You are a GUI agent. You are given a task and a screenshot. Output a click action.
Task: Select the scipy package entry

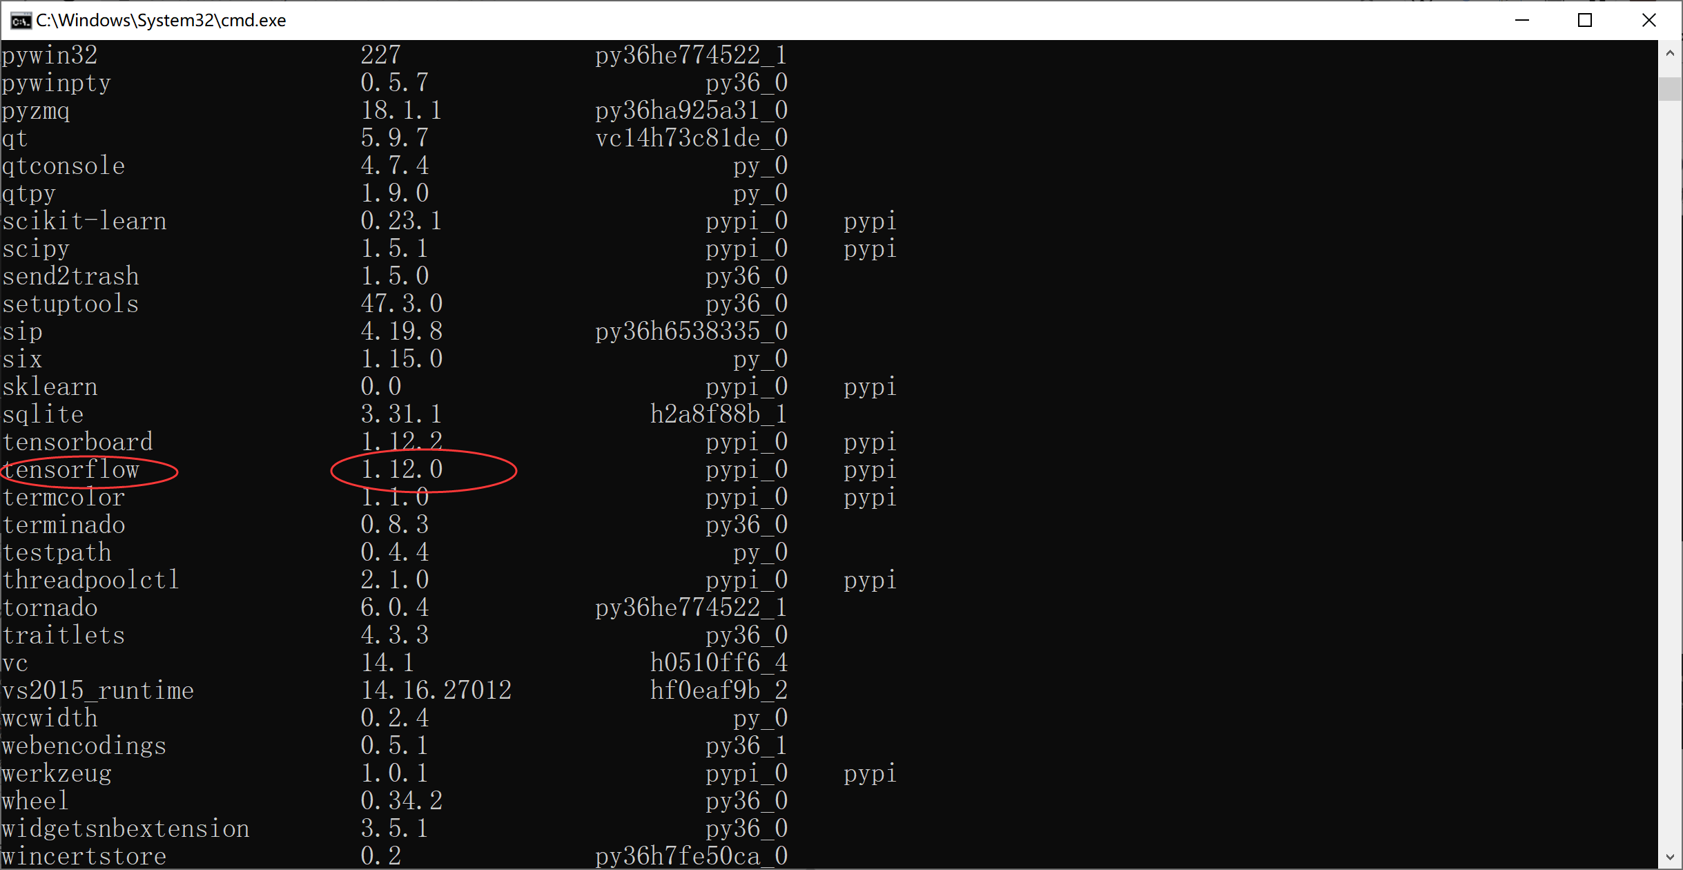click(x=35, y=247)
